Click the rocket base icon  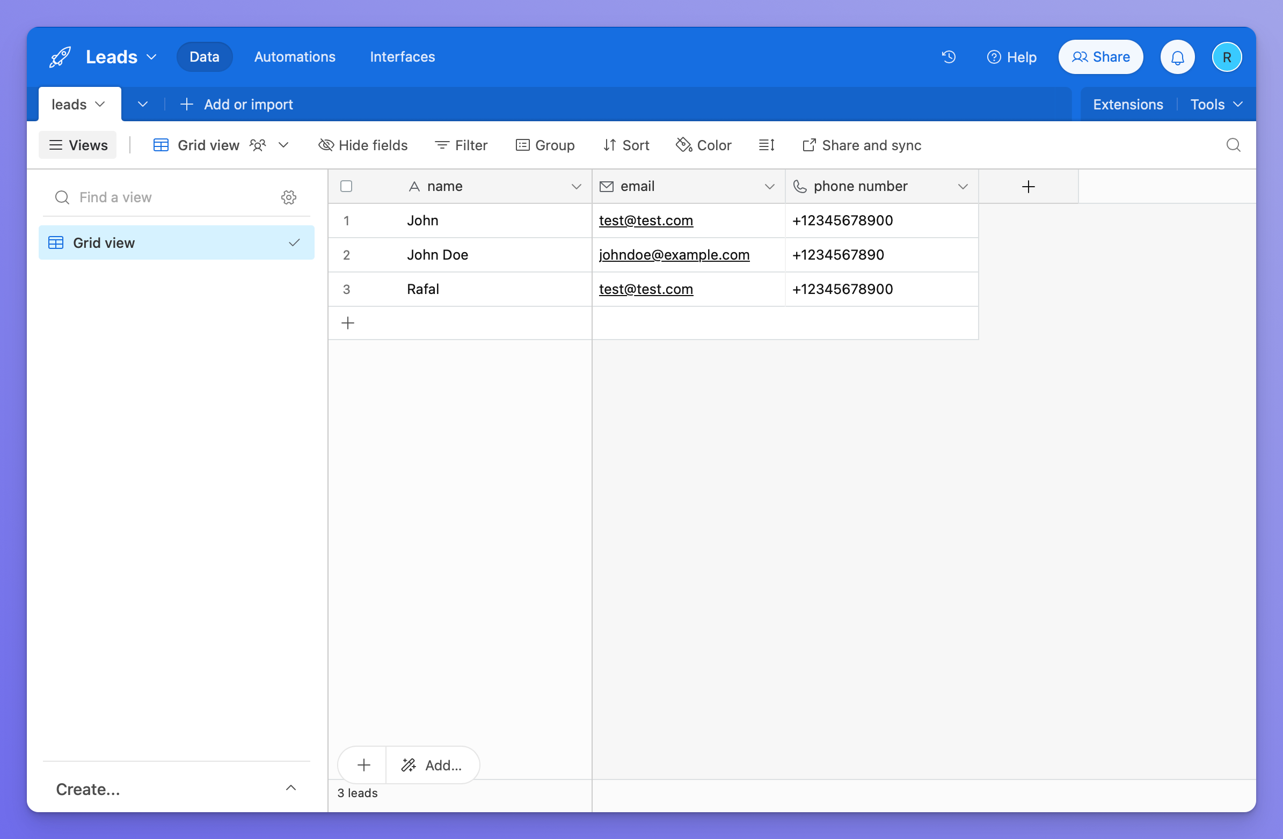(x=60, y=57)
